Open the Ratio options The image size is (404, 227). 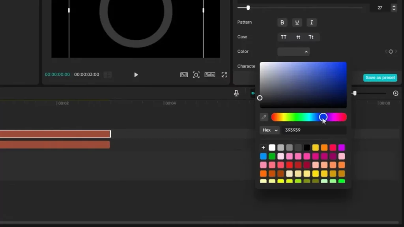pos(210,74)
